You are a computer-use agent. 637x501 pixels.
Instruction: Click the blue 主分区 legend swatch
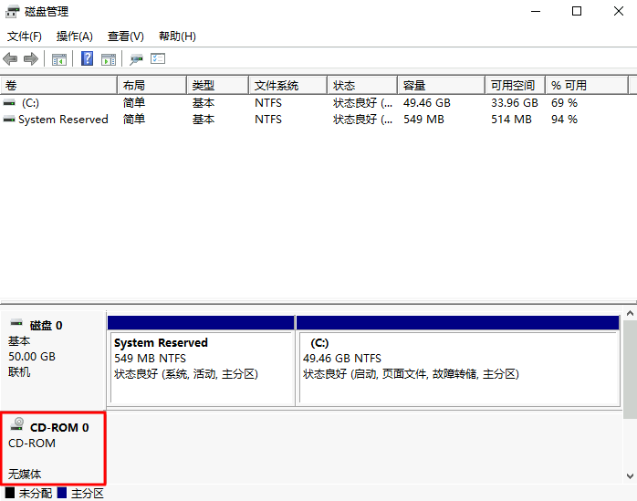click(62, 493)
